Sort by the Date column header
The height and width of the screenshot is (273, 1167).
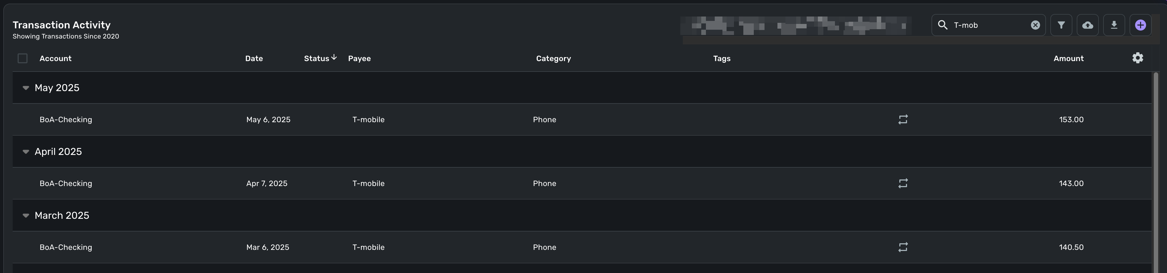254,59
